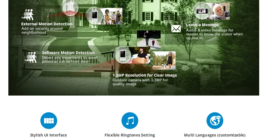Open the photo of woman walking dogs
The height and width of the screenshot is (139, 267).
point(164,60)
